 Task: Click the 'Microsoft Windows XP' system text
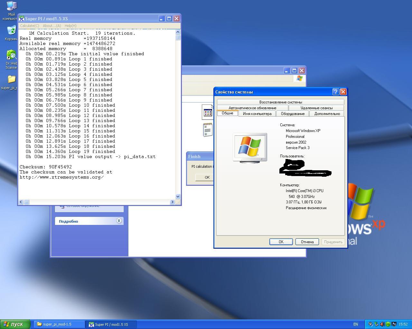303,131
